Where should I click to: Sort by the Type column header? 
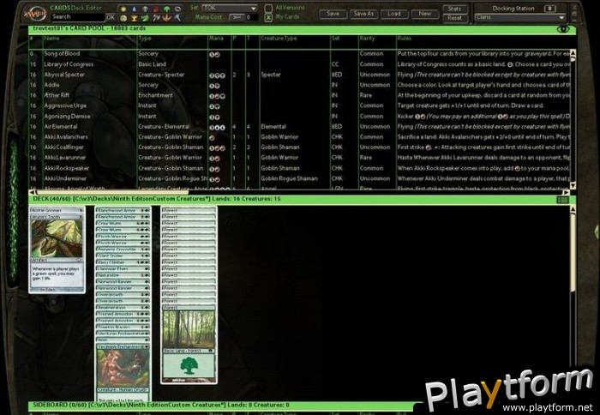(145, 39)
